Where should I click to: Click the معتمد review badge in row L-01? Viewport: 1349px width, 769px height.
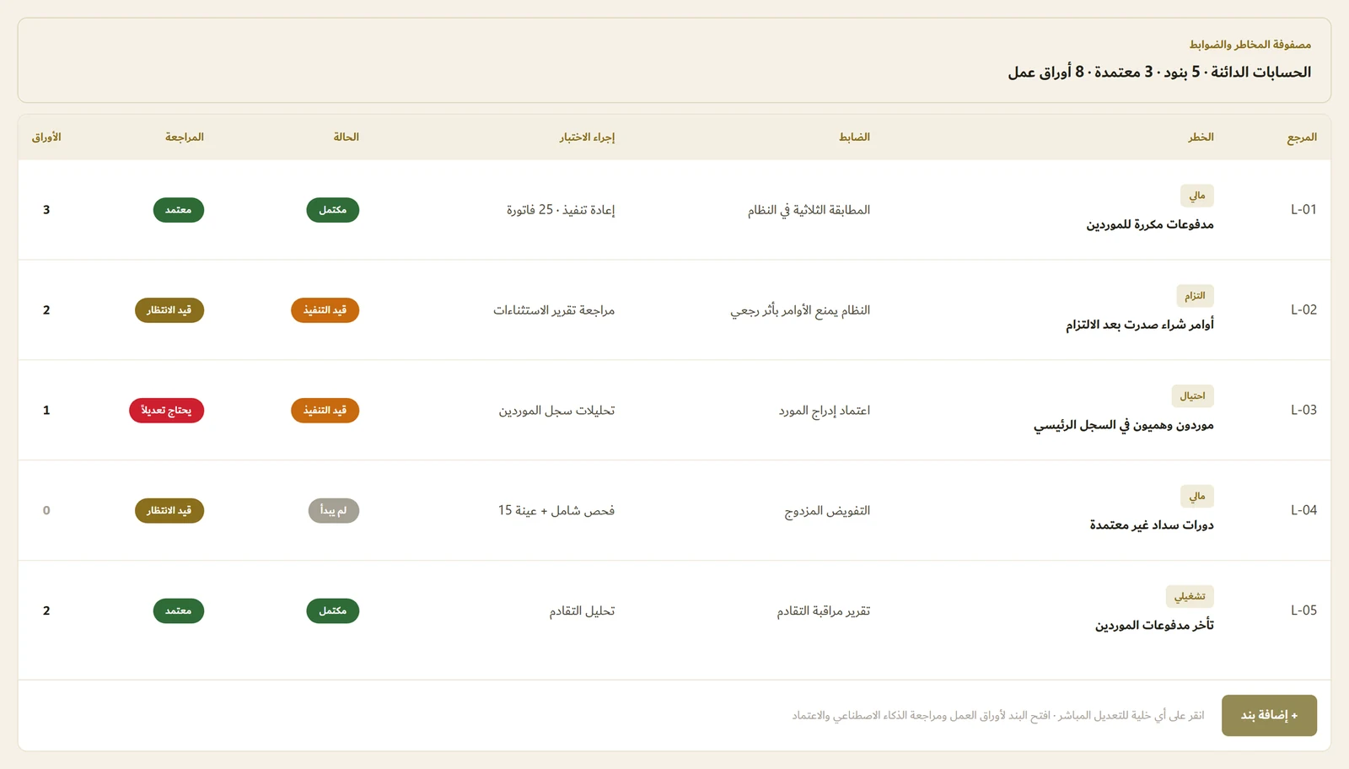click(x=179, y=210)
